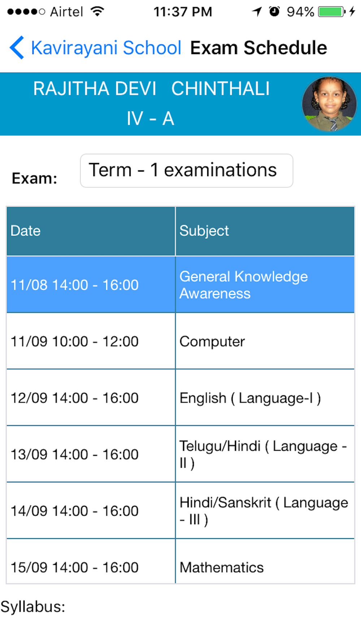Open the student's profile photo

329,104
